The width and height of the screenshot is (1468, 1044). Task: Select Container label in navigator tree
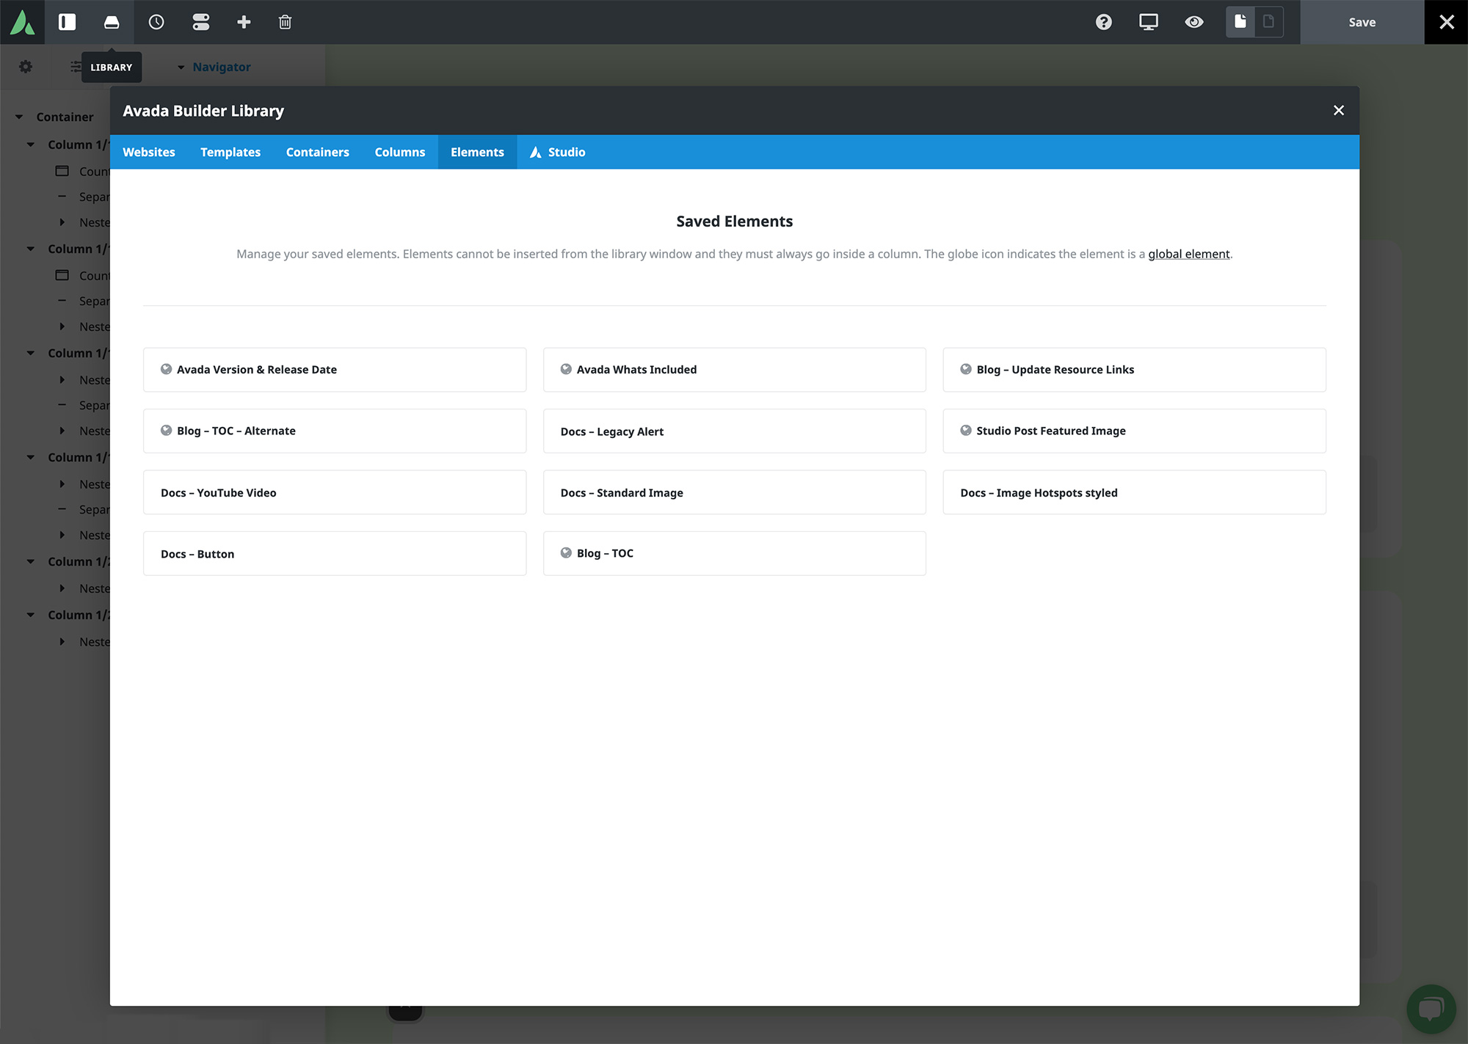pyautogui.click(x=65, y=117)
